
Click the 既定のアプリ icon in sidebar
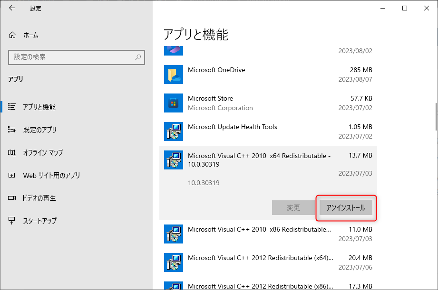12,130
